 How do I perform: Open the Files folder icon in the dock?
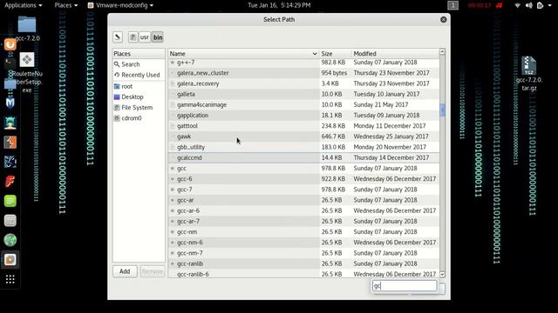10,83
